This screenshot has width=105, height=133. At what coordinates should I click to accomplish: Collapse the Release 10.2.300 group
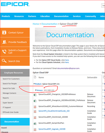(36, 90)
